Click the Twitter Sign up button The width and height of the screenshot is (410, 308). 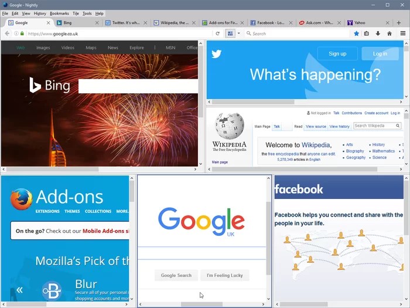click(x=337, y=54)
